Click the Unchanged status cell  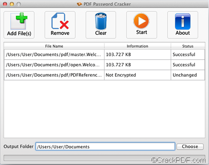click(188, 75)
